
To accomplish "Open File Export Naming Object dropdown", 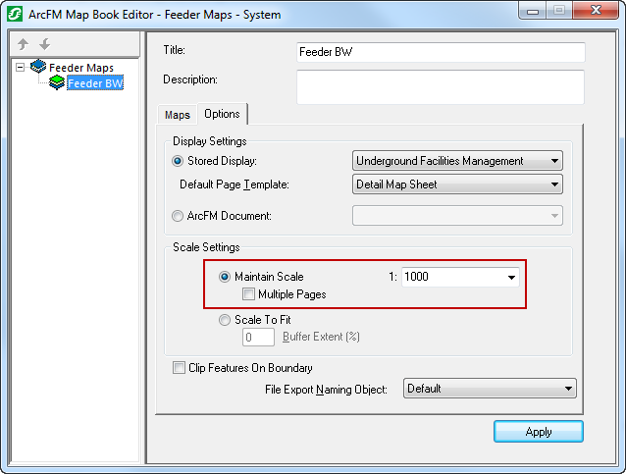I will [568, 389].
